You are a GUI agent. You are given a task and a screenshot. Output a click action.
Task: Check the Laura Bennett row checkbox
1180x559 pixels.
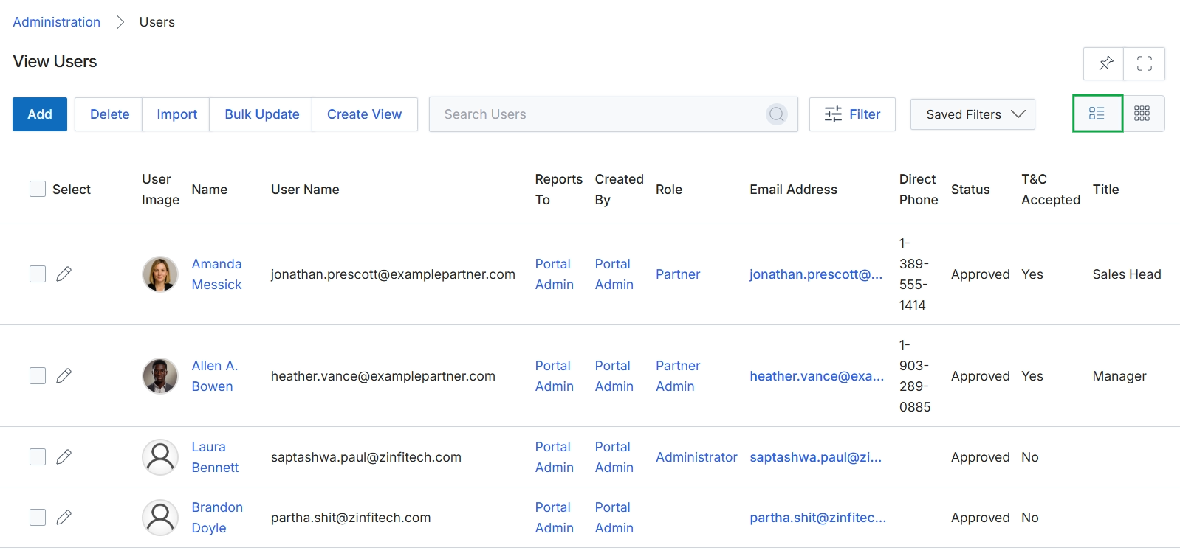[38, 456]
